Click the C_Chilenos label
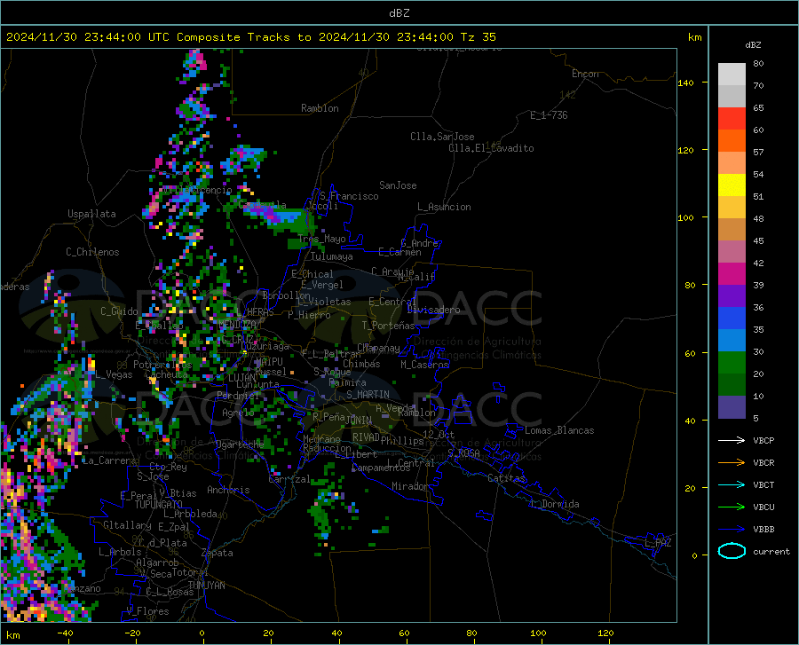This screenshot has width=799, height=645. [x=92, y=252]
